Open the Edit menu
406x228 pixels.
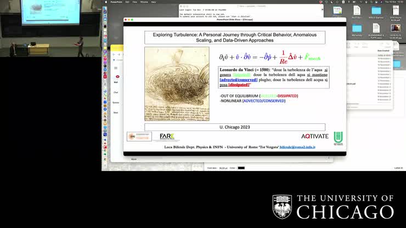click(x=127, y=2)
